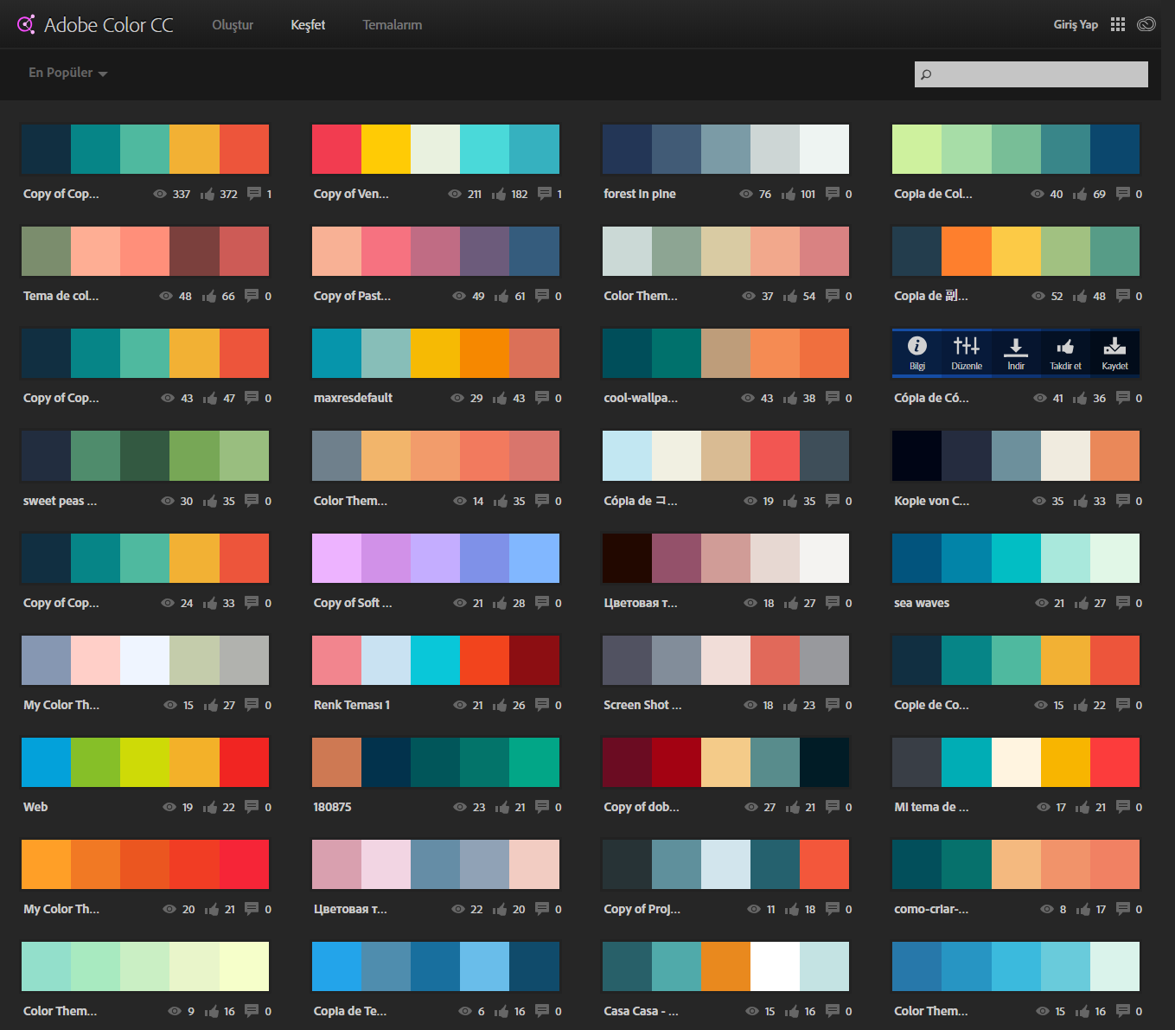This screenshot has height=1030, width=1175.
Task: Open the sea waves theme title
Action: pos(922,603)
